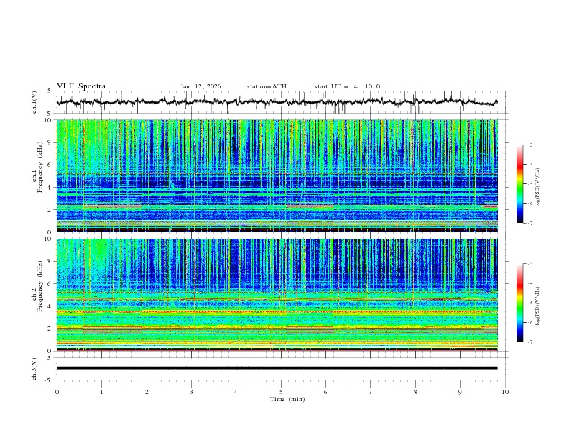Click the "ch.3(V)" waveform axis label
This screenshot has width=569, height=440.
34,369
